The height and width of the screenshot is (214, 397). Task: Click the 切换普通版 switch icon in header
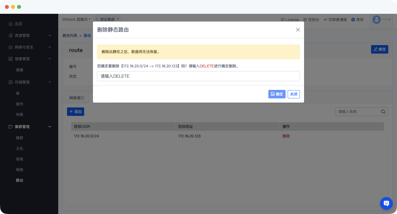325,19
